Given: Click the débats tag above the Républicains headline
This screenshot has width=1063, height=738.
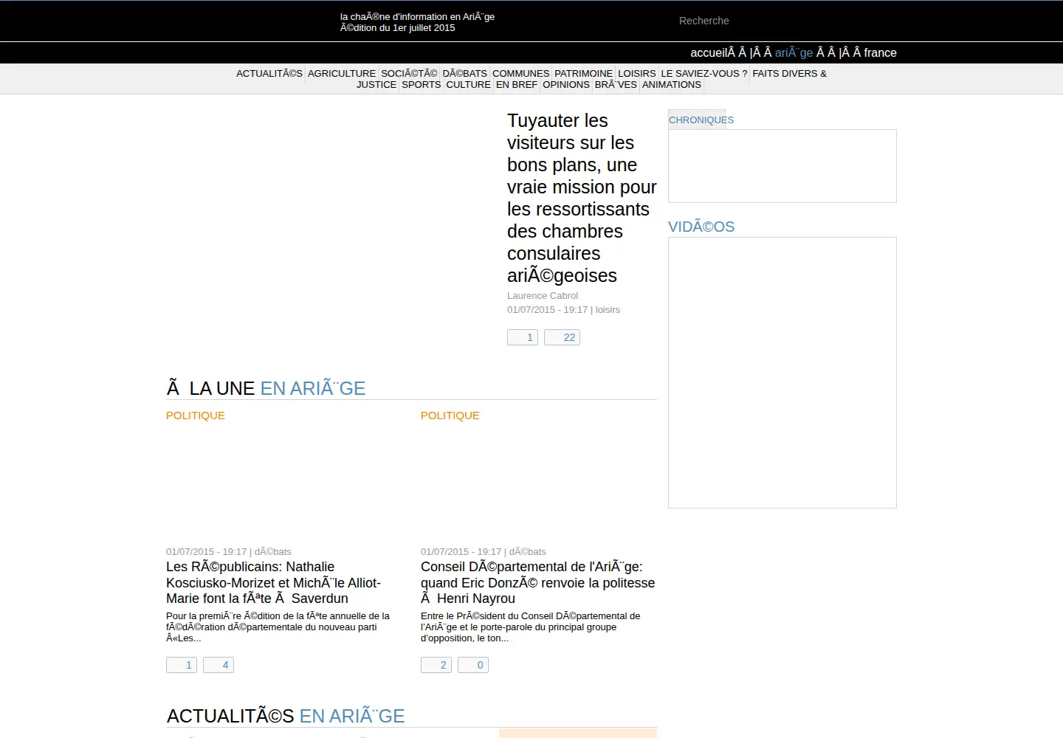Looking at the screenshot, I should point(273,551).
